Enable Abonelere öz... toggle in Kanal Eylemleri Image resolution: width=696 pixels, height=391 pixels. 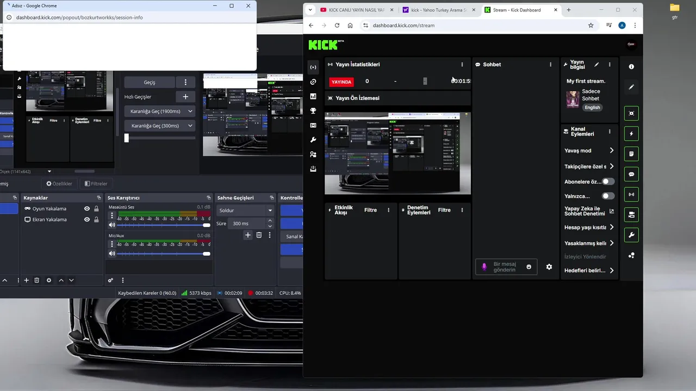click(608, 181)
